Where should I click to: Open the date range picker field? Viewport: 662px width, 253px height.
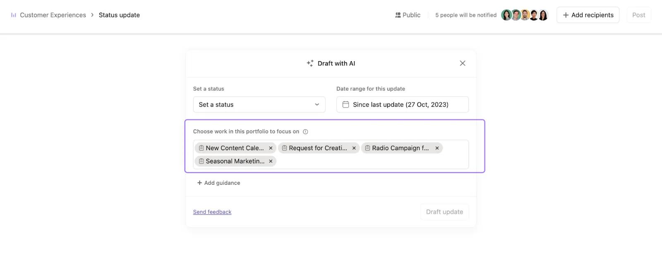(x=402, y=105)
